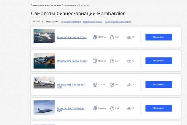Click passengers icon for Challenger 350

129,85
